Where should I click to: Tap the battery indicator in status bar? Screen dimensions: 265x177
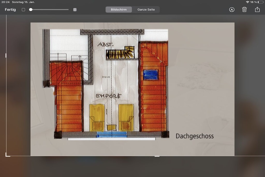(260, 2)
